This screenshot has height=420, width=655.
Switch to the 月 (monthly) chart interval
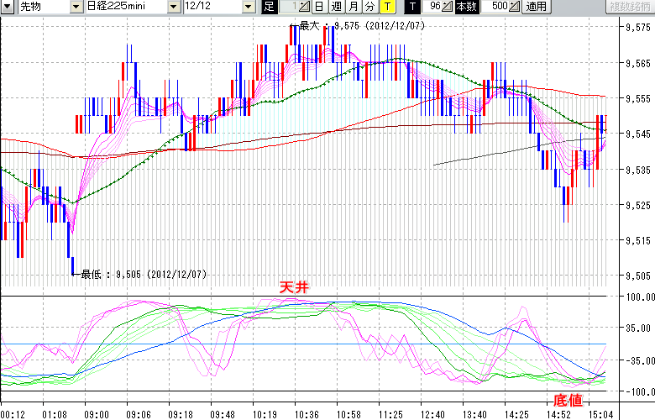[352, 7]
